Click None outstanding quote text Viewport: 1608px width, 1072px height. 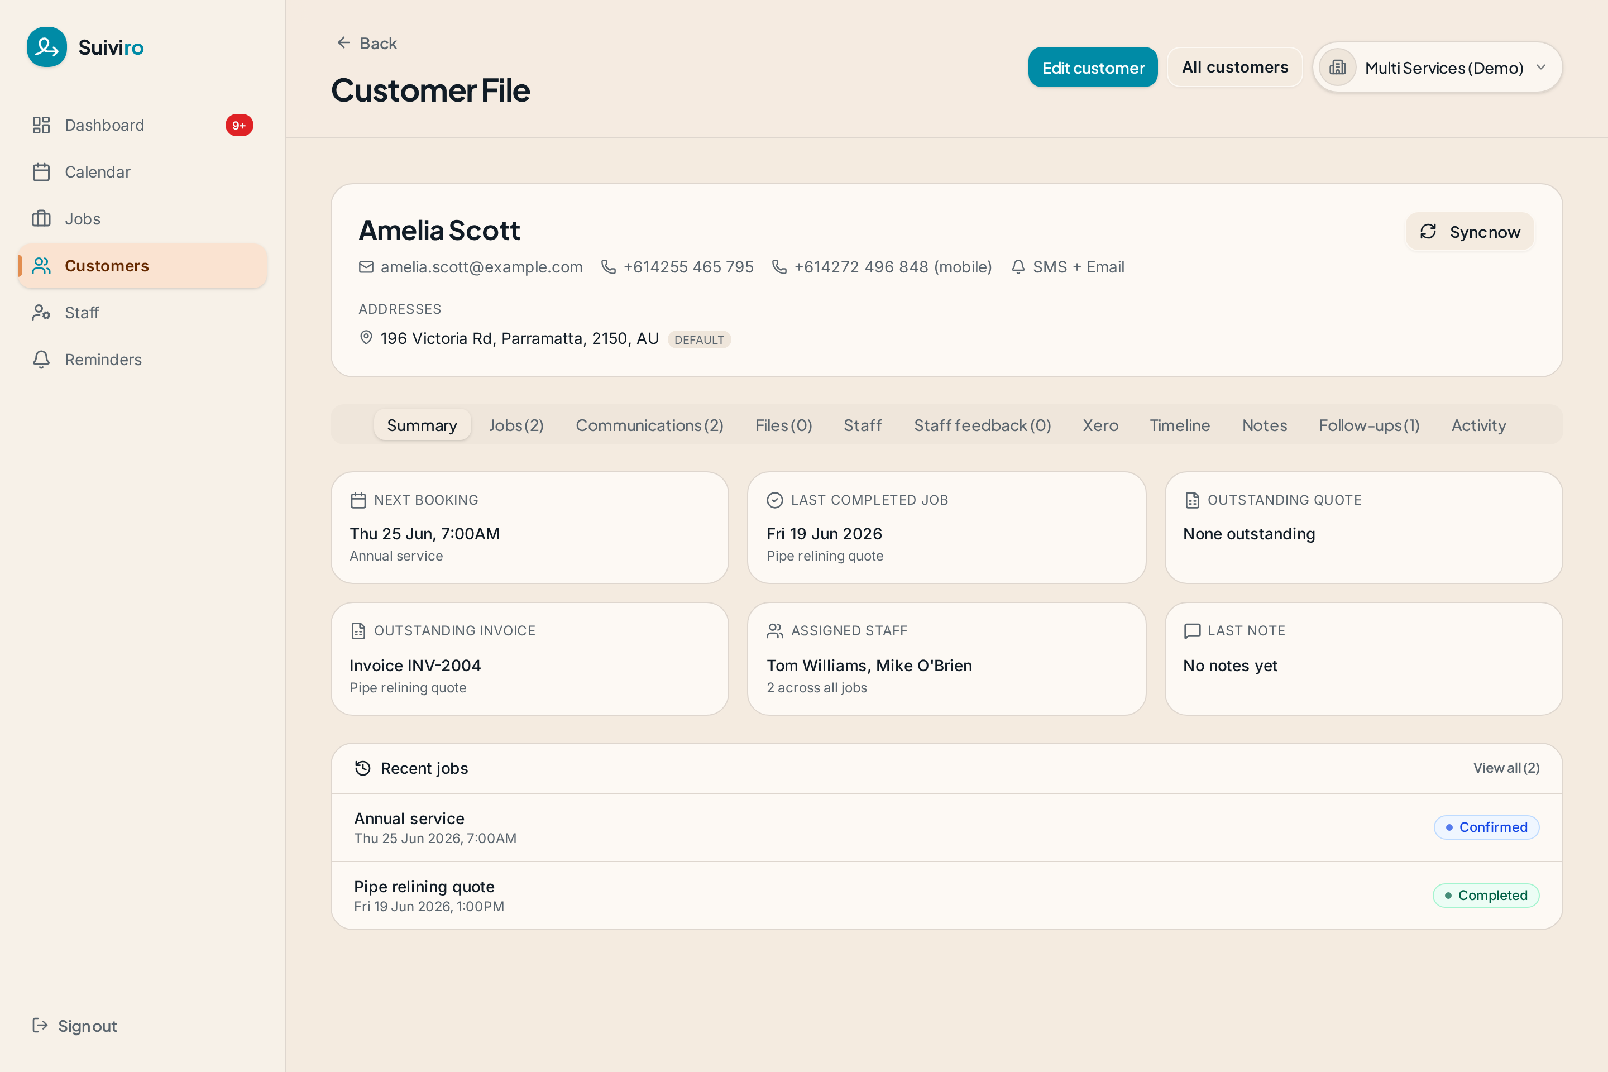[x=1249, y=533]
